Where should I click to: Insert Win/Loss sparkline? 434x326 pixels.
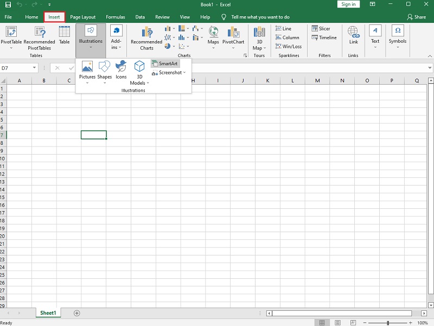click(289, 46)
